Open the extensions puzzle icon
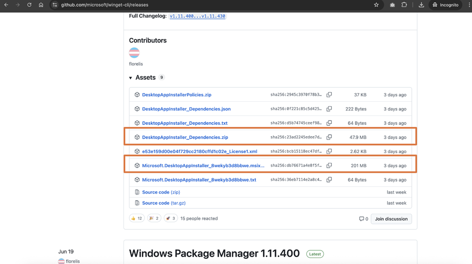This screenshot has height=264, width=472. pos(404,5)
